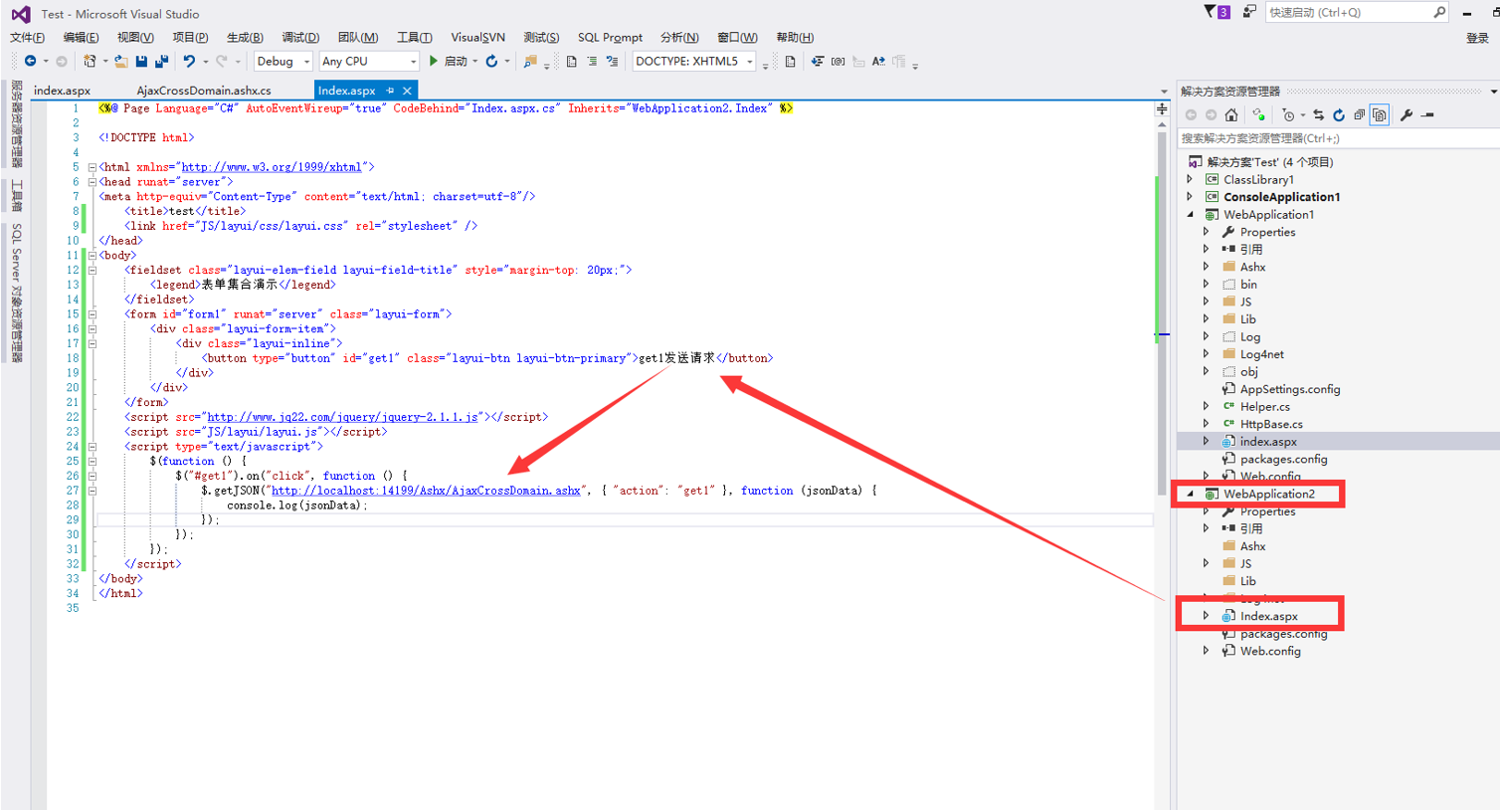Expand the Helper.cs node
Image resolution: width=1500 pixels, height=810 pixels.
(x=1206, y=406)
